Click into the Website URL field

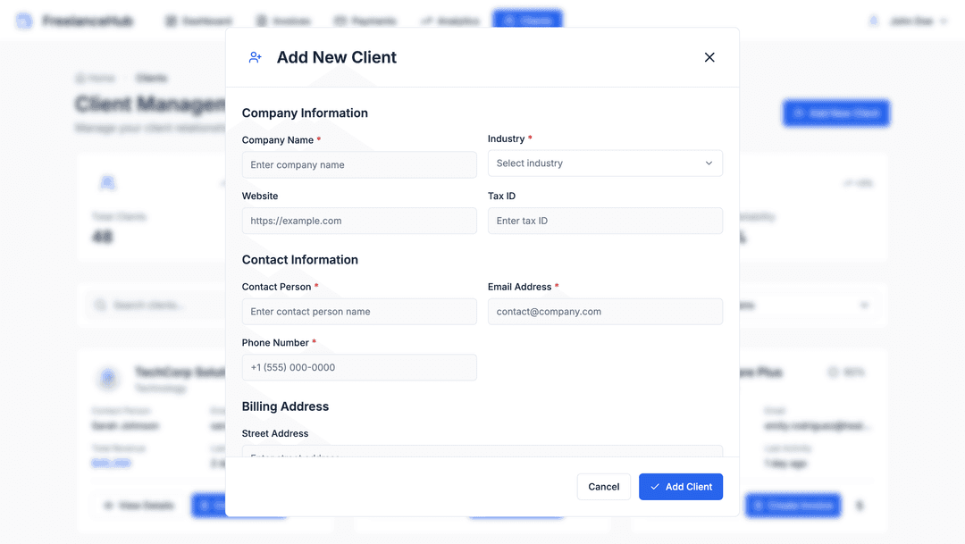359,222
